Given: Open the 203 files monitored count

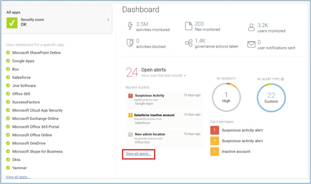Looking at the screenshot, I should 199,24.
